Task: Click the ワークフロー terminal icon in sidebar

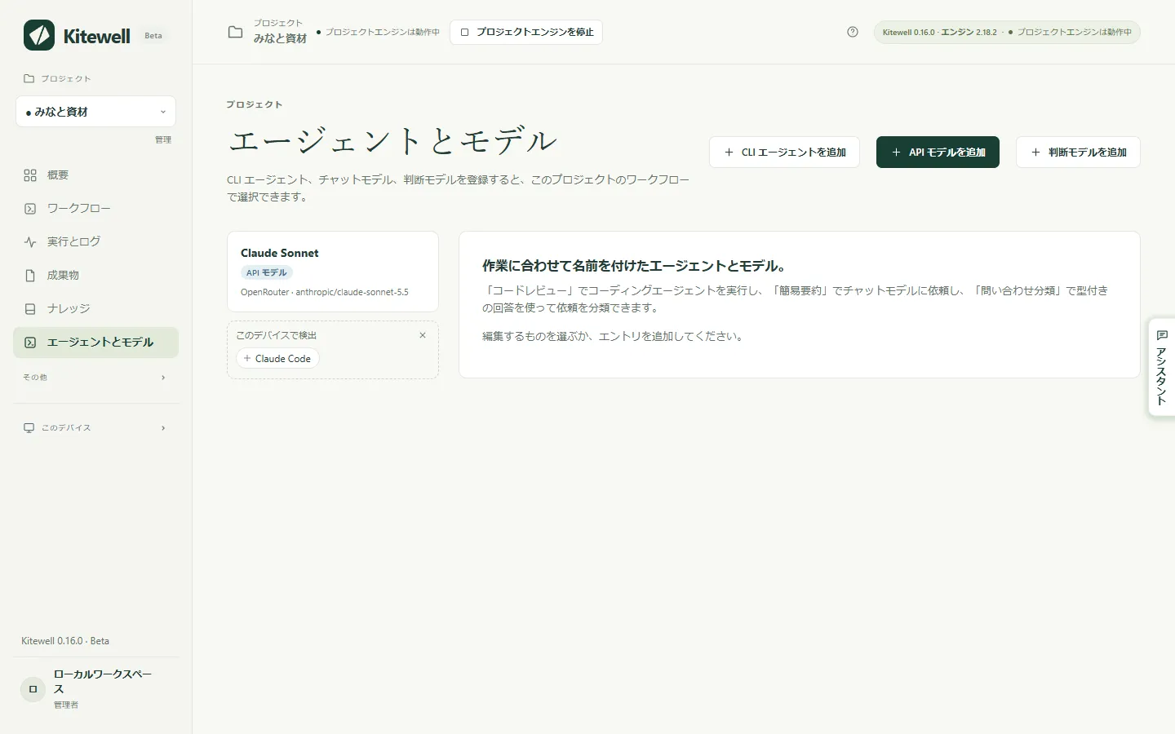Action: (x=30, y=209)
